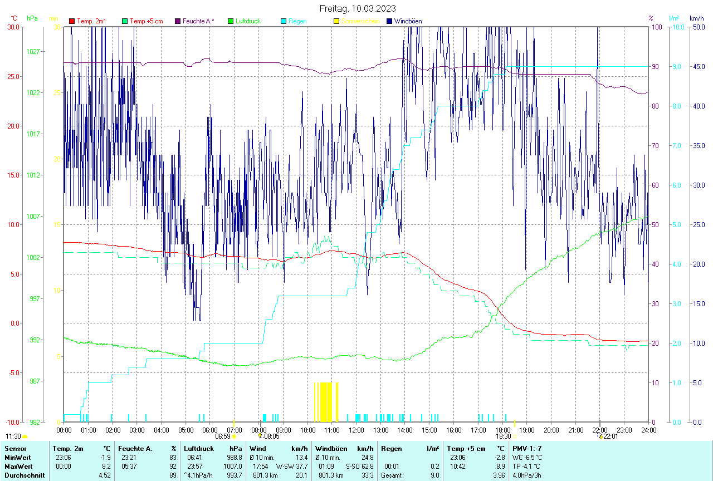Click the purple Feuchte A.* legend square
The height and width of the screenshot is (481, 713).
pyautogui.click(x=178, y=21)
